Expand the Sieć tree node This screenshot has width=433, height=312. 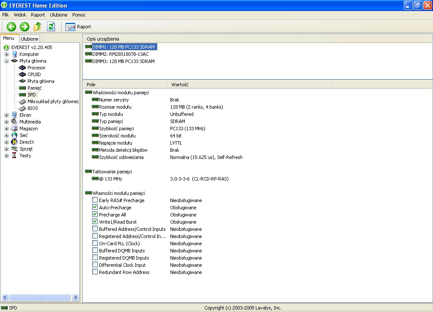click(6, 135)
